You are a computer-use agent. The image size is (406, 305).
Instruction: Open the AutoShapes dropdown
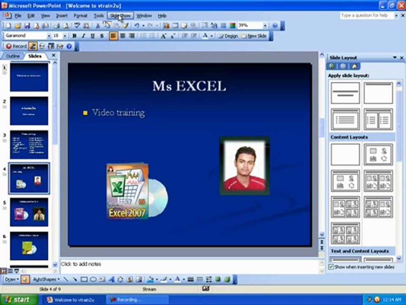[46, 279]
